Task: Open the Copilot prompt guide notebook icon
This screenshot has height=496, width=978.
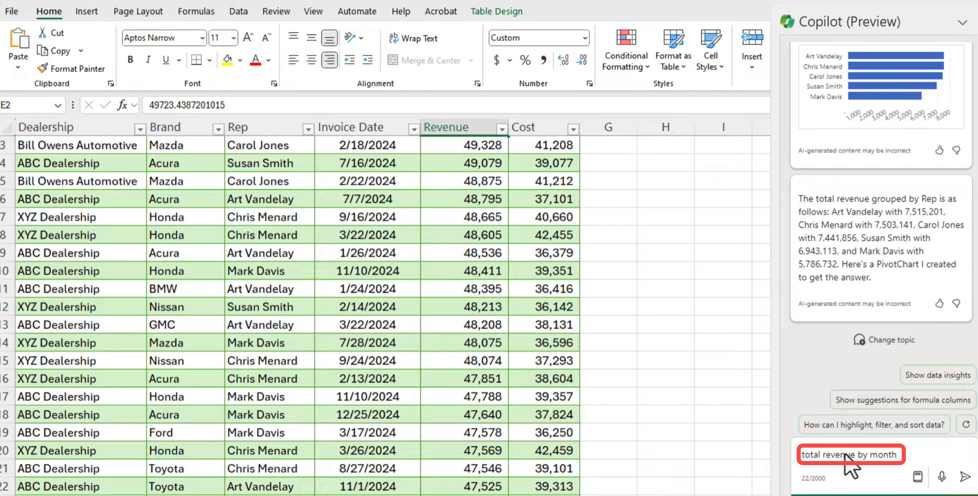Action: (x=918, y=476)
